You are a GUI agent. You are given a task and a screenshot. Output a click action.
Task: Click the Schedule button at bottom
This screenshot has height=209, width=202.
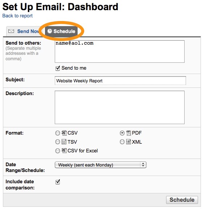[182, 200]
